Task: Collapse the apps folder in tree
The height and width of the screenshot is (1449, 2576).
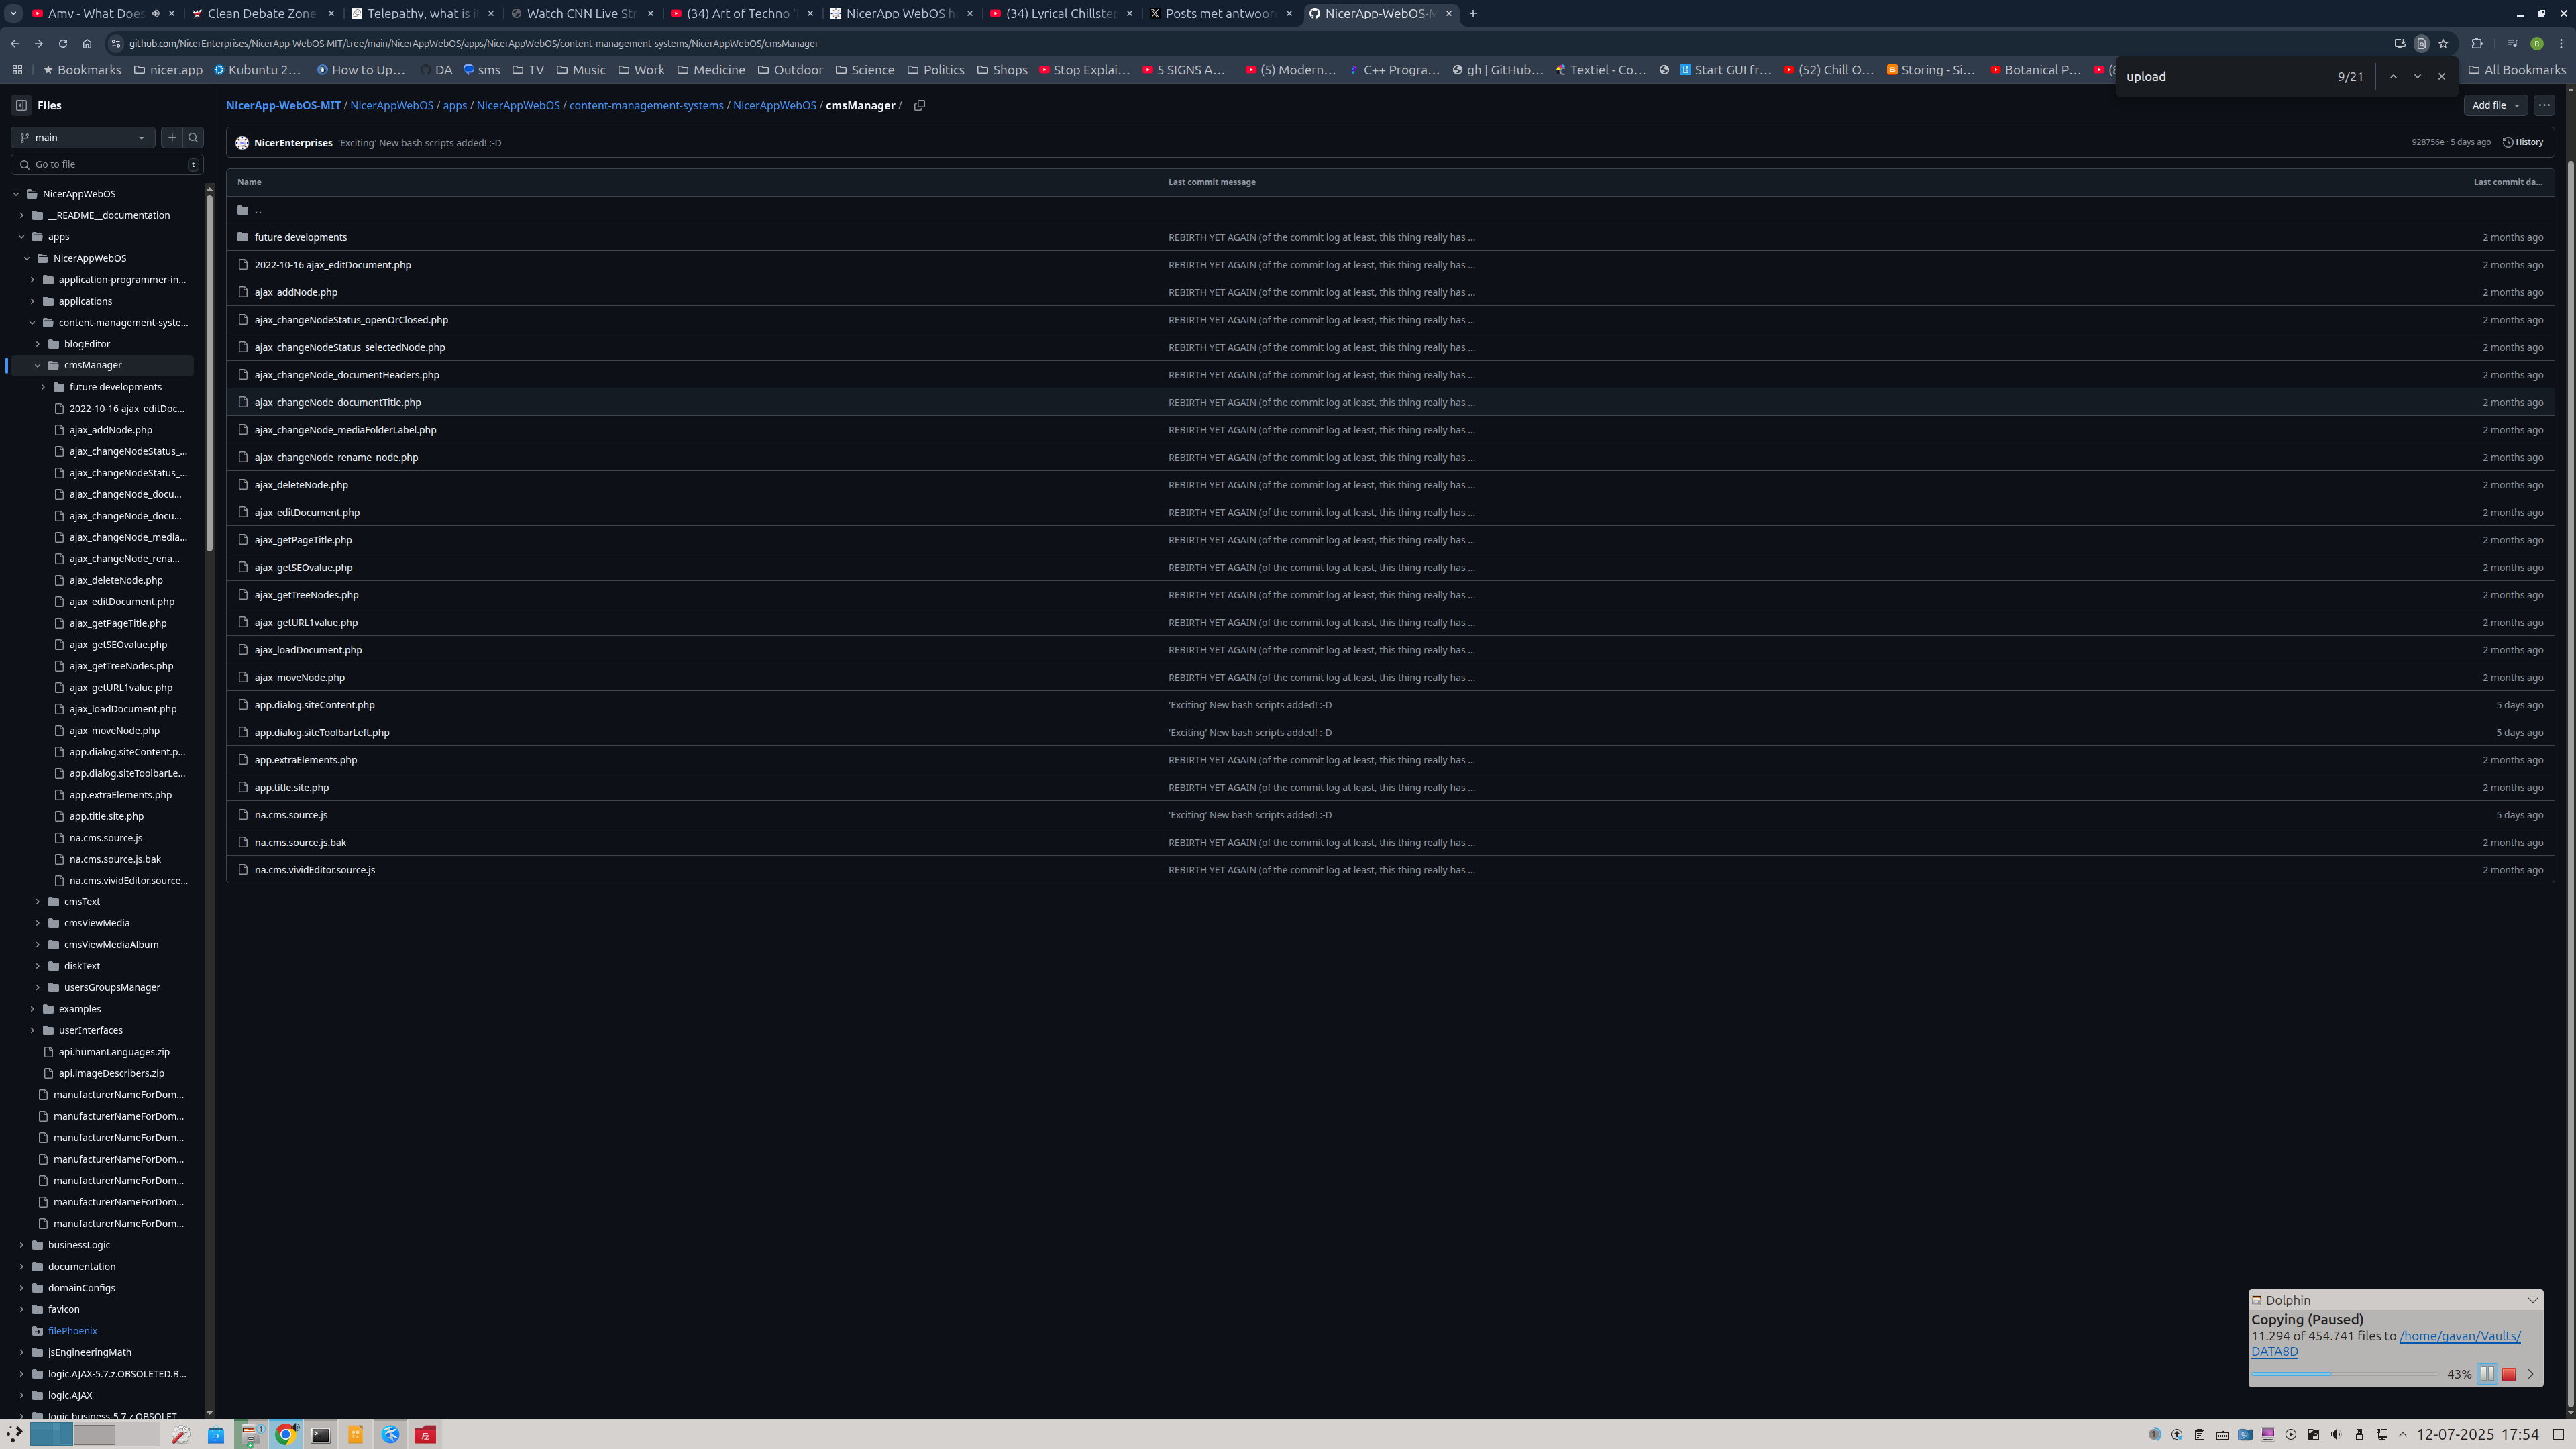Action: (21, 237)
